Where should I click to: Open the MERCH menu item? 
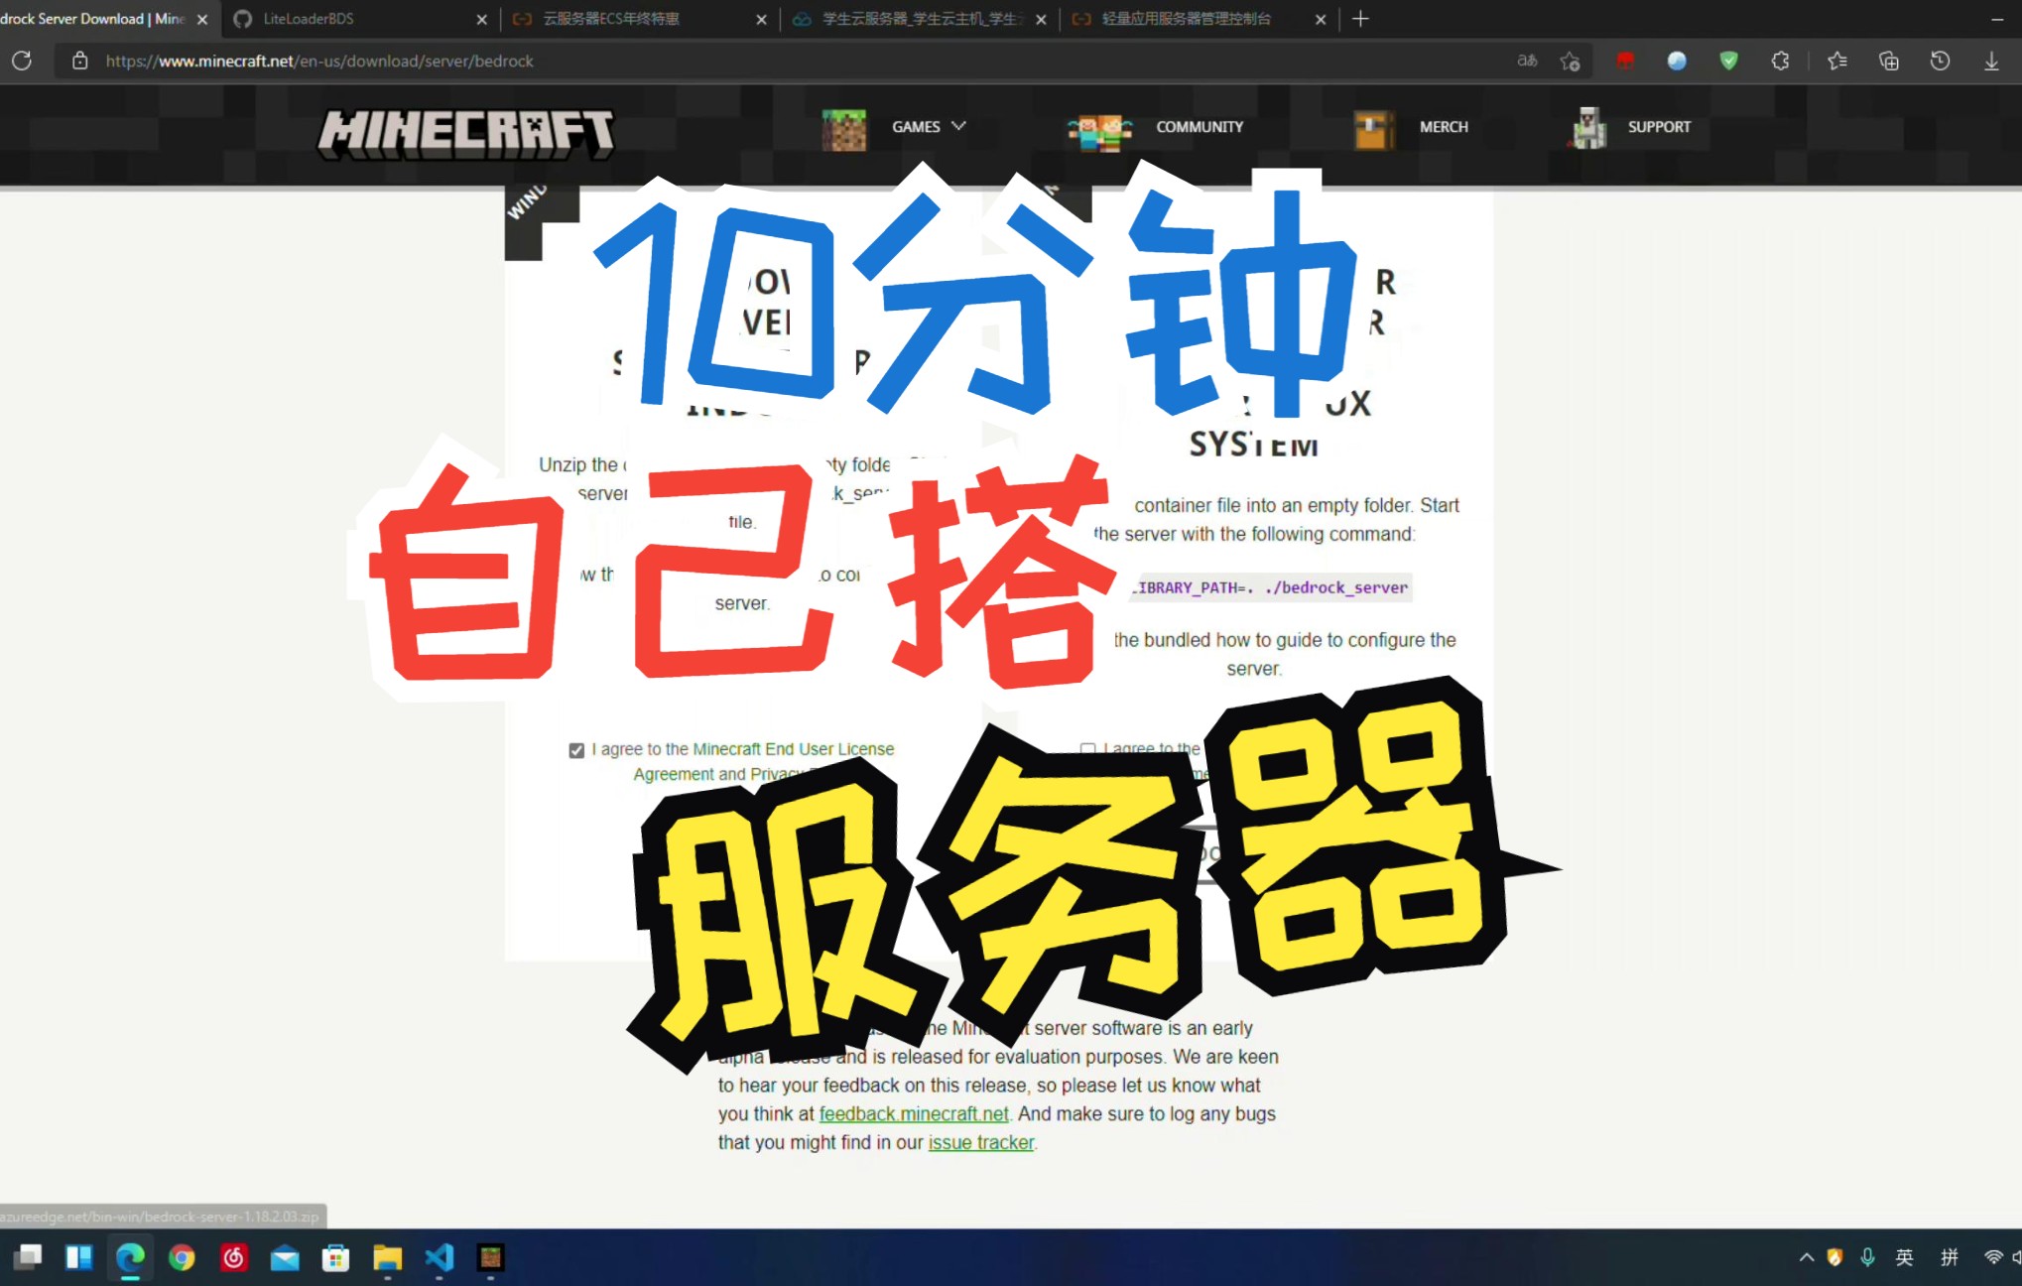1444,127
